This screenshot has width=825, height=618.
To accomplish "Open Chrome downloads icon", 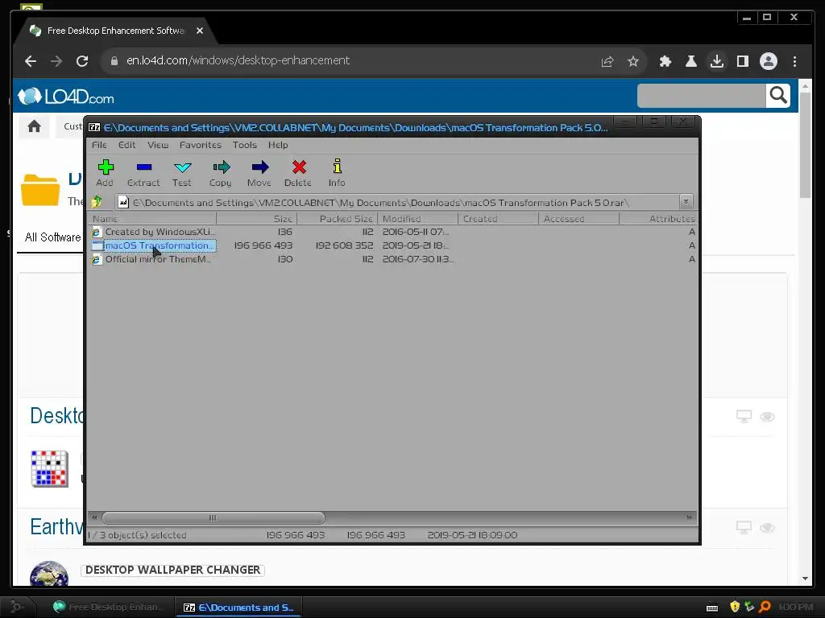I will pos(716,61).
